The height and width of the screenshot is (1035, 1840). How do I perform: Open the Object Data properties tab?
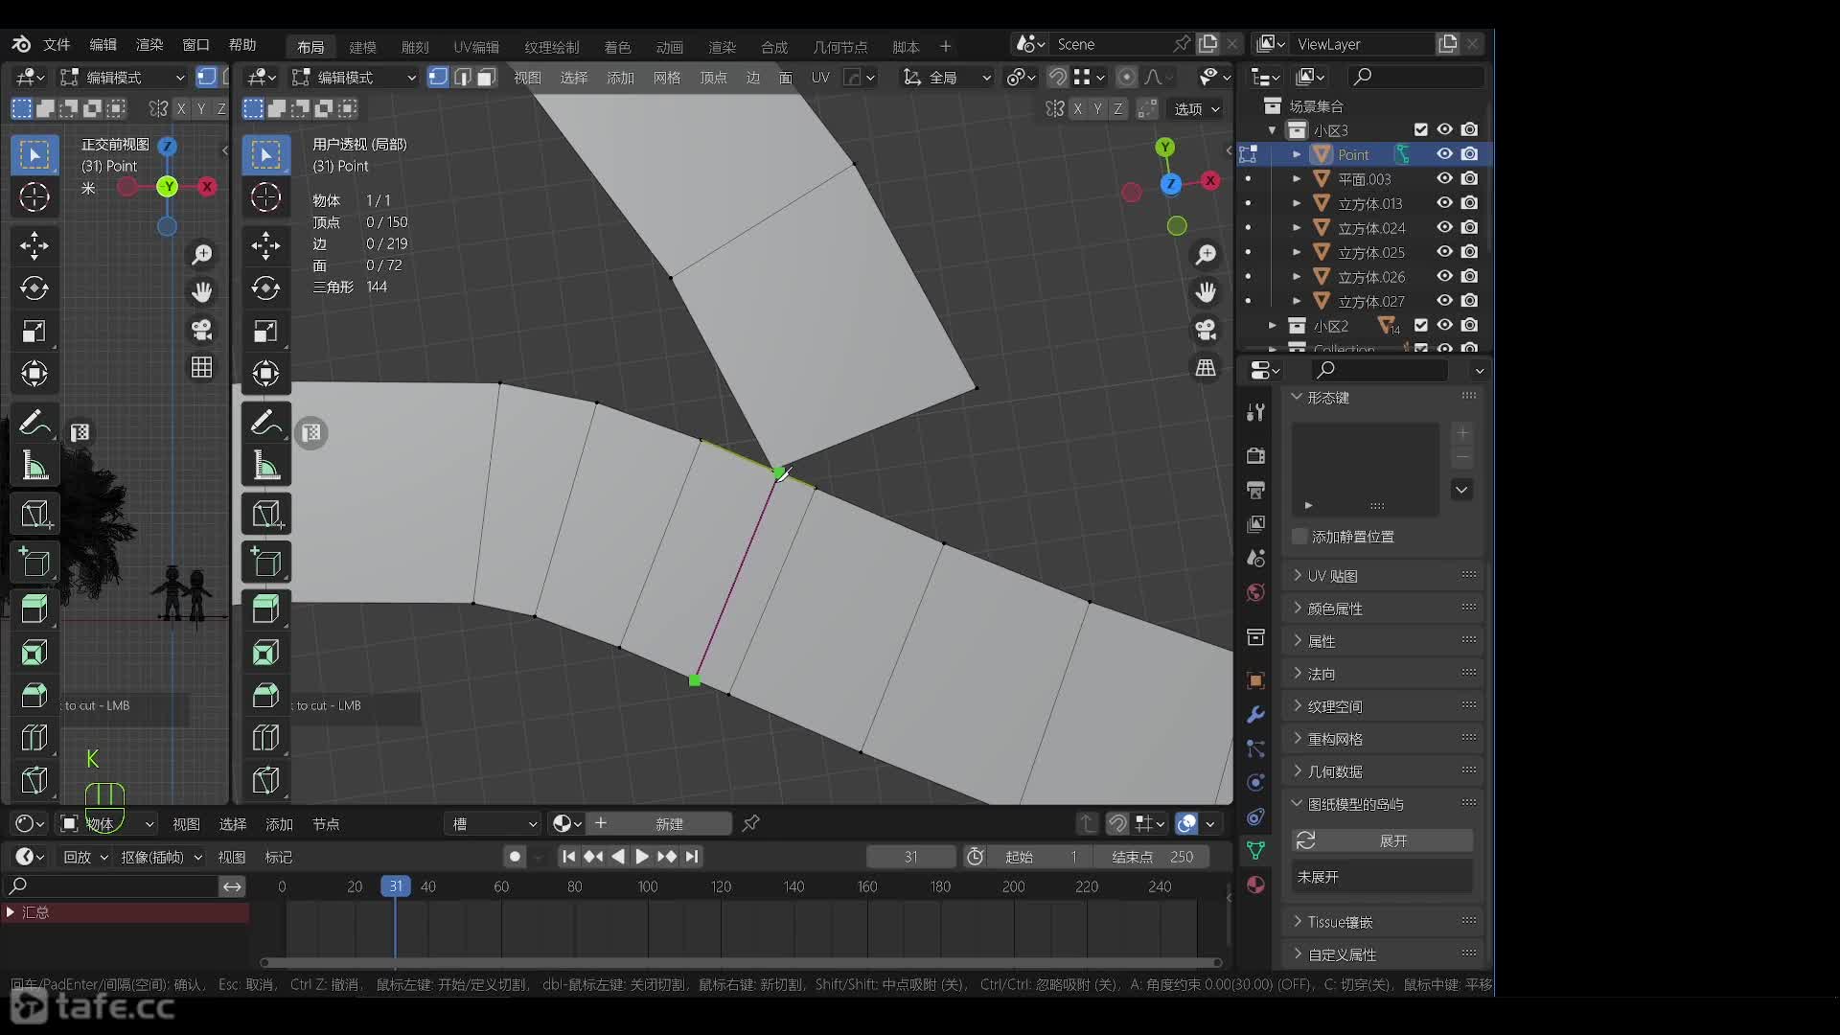coord(1255,850)
